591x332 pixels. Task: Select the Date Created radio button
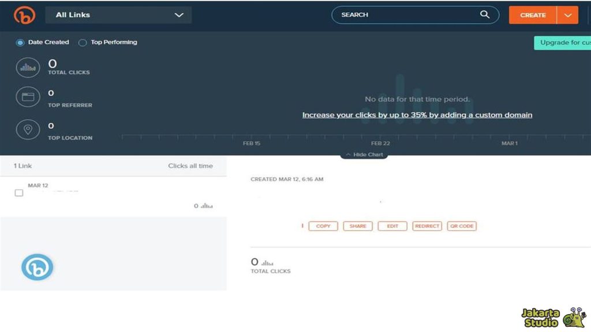pos(20,42)
